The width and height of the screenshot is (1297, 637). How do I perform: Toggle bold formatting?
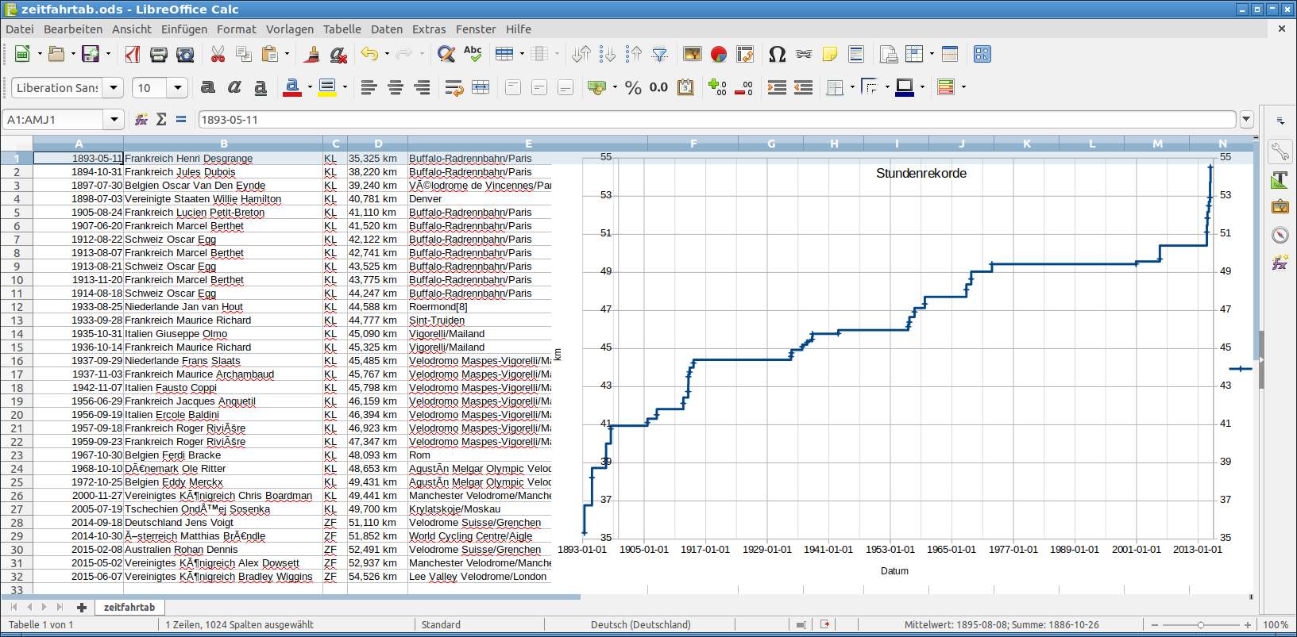pos(208,87)
